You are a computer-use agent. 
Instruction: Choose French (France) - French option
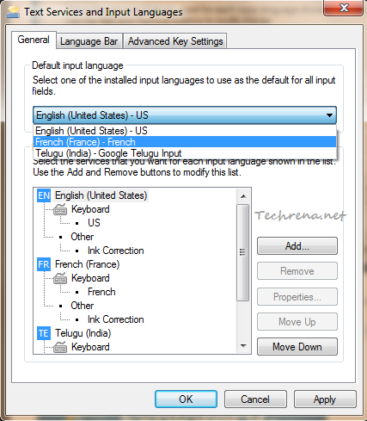point(185,142)
